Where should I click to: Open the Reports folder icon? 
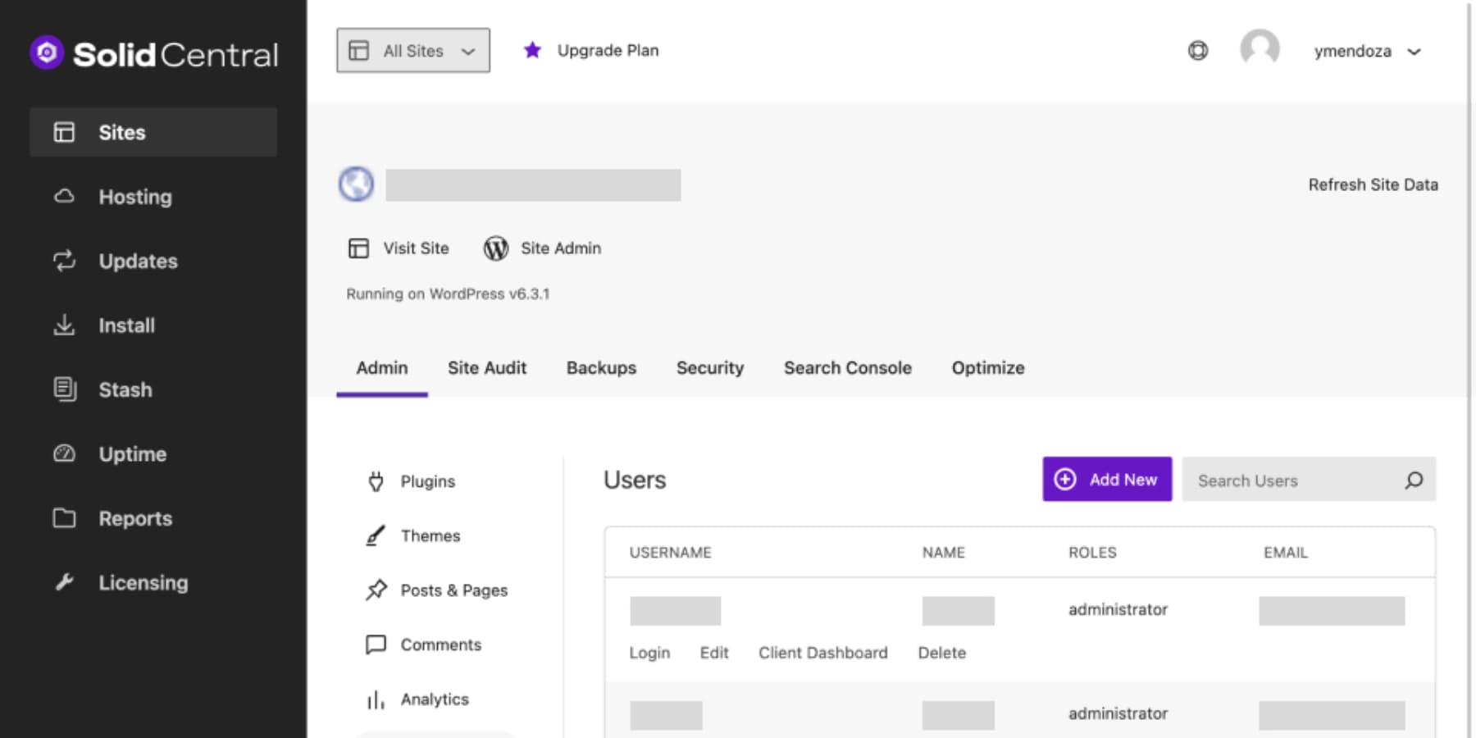coord(65,518)
